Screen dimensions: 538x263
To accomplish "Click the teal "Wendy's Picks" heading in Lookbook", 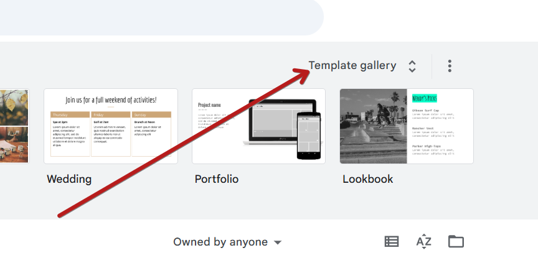I will [425, 98].
